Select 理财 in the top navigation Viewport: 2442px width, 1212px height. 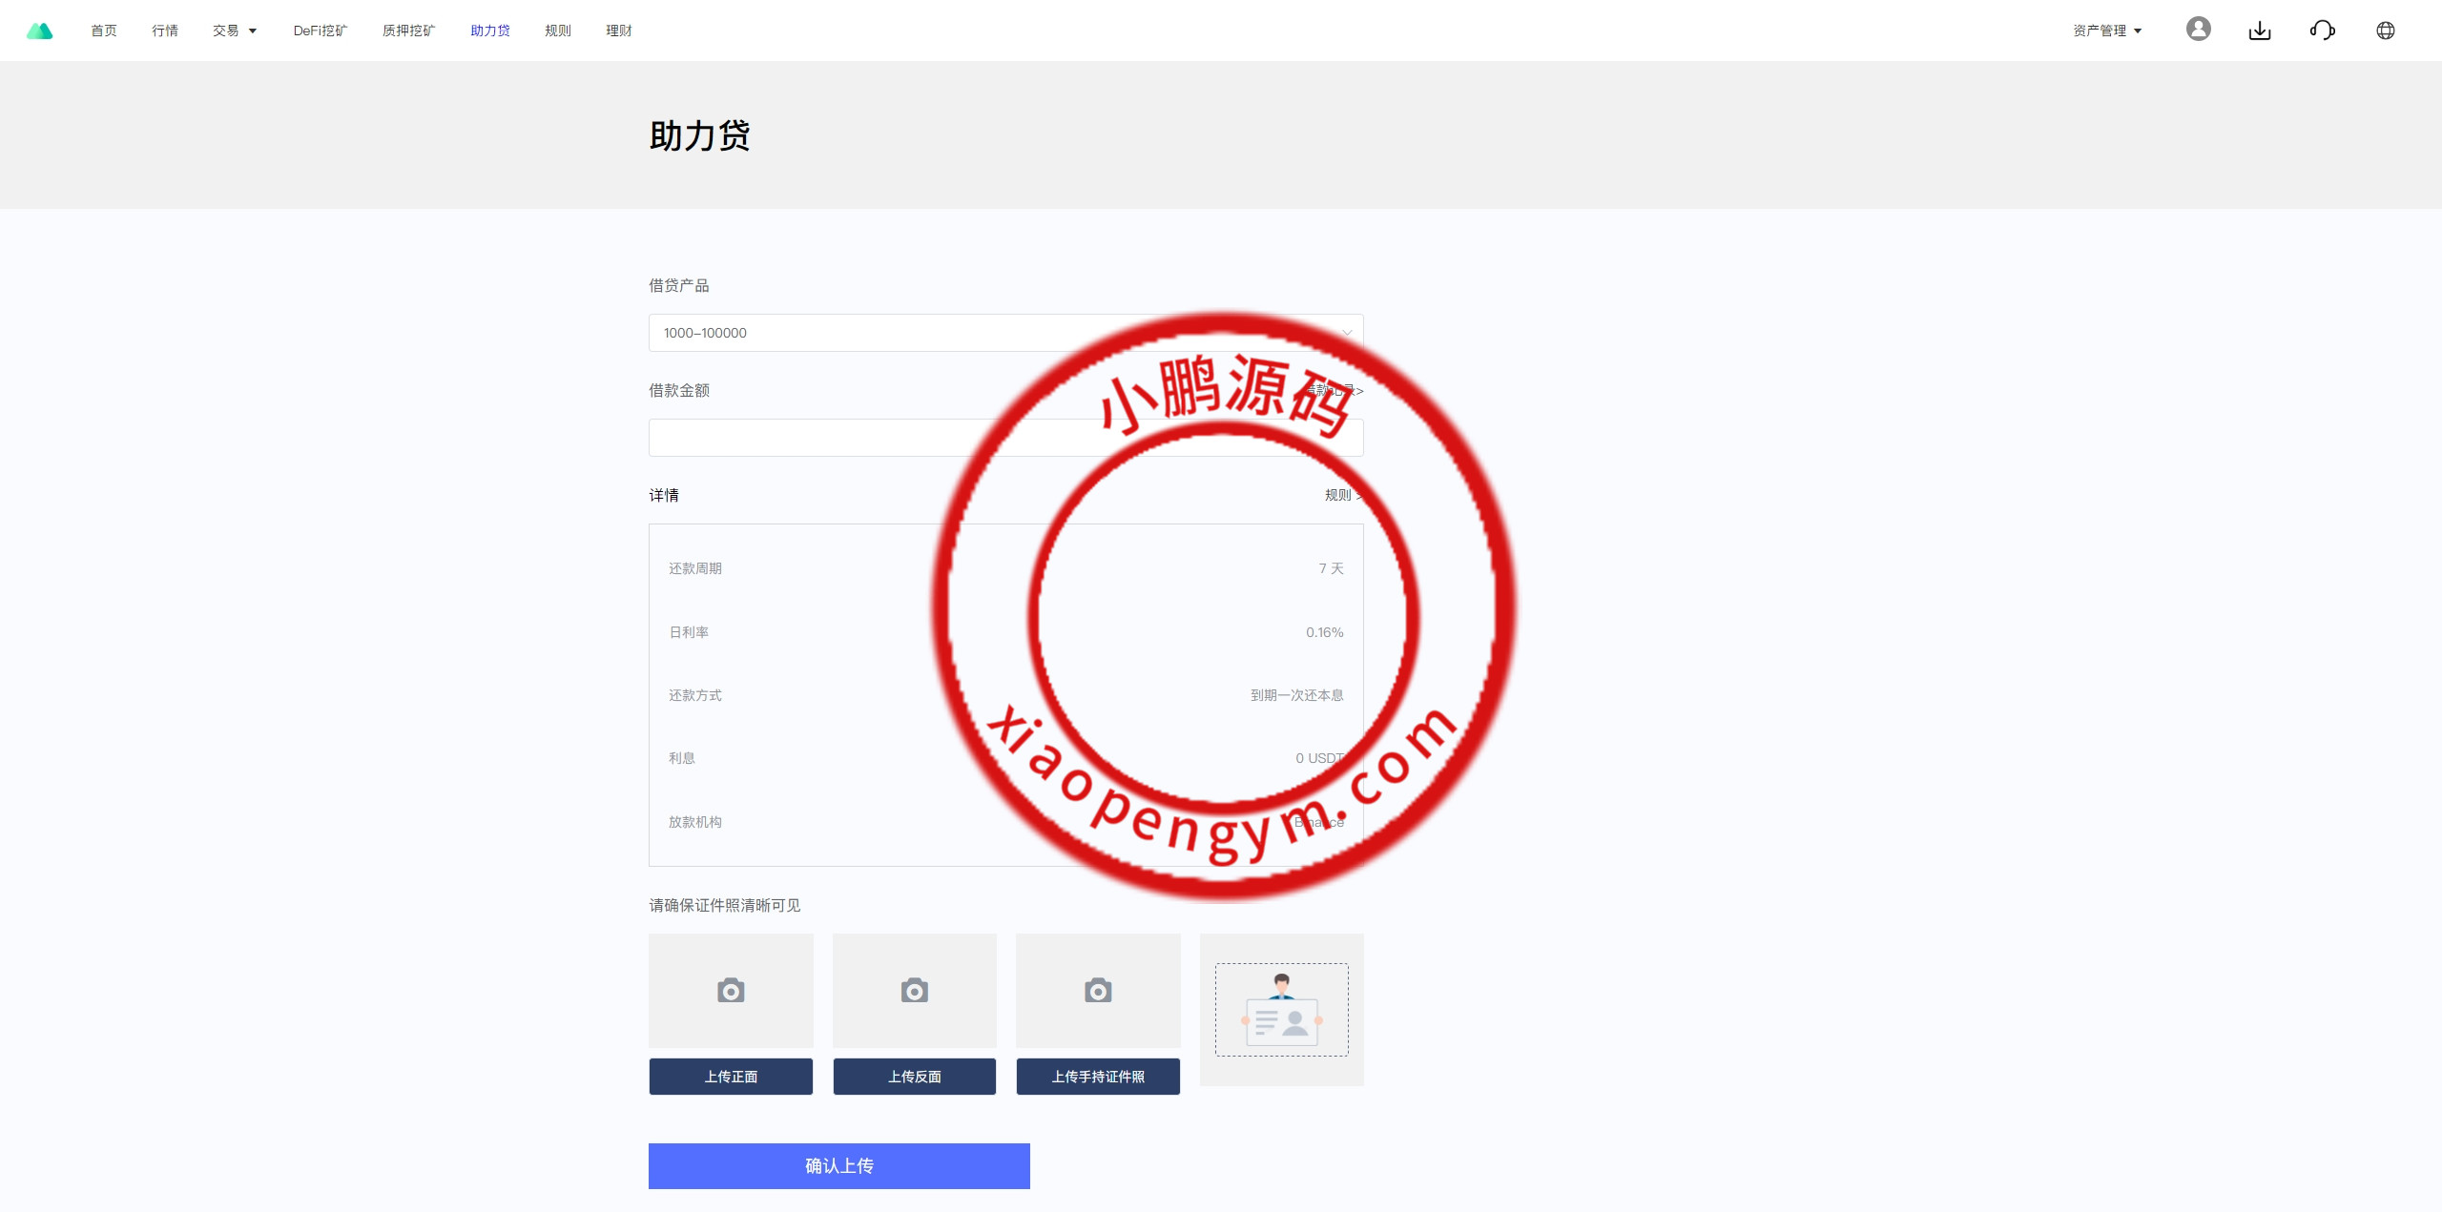[x=619, y=31]
